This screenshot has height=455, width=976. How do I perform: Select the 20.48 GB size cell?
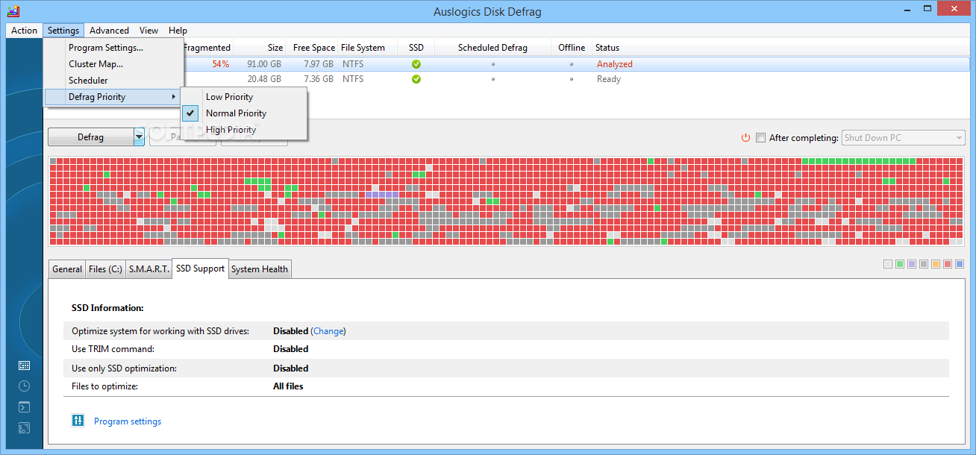pyautogui.click(x=264, y=79)
